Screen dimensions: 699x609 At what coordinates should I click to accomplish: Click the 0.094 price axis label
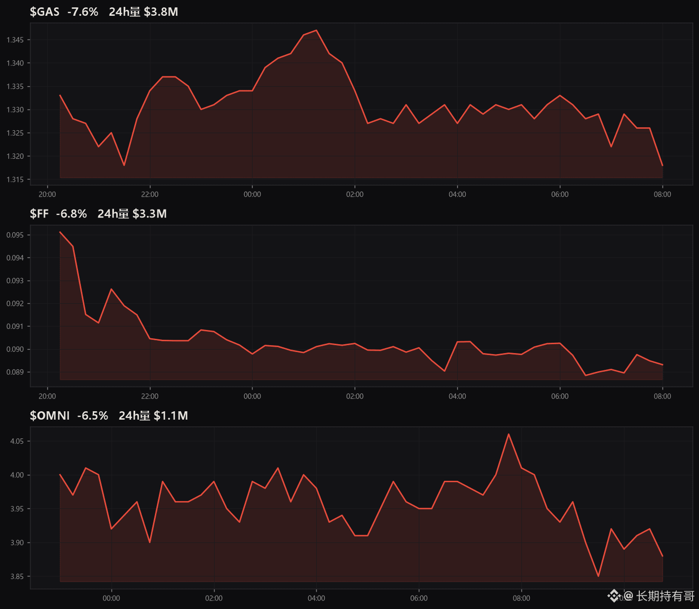coord(15,258)
